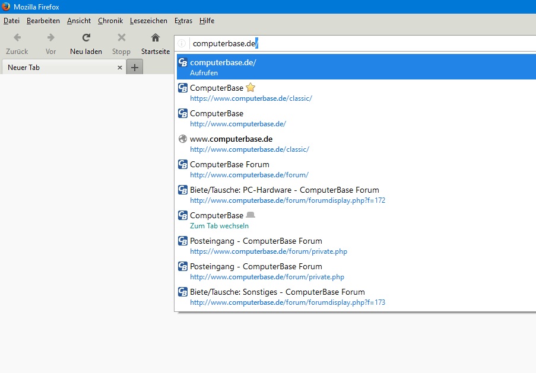Click the Firefox logo in title bar
Viewport: 536px width, 373px height.
point(6,7)
